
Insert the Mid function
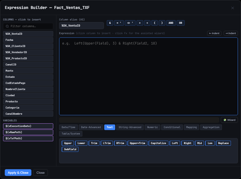coord(200,143)
